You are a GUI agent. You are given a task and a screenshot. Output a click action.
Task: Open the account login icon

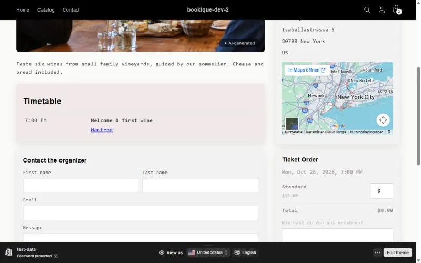pyautogui.click(x=382, y=10)
